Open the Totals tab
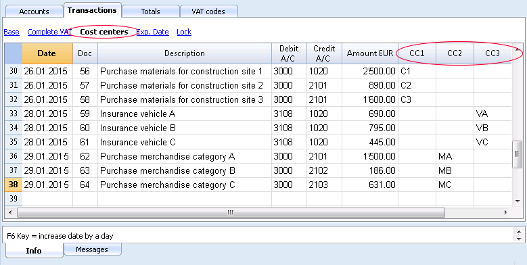This screenshot has height=265, width=527. pyautogui.click(x=151, y=11)
